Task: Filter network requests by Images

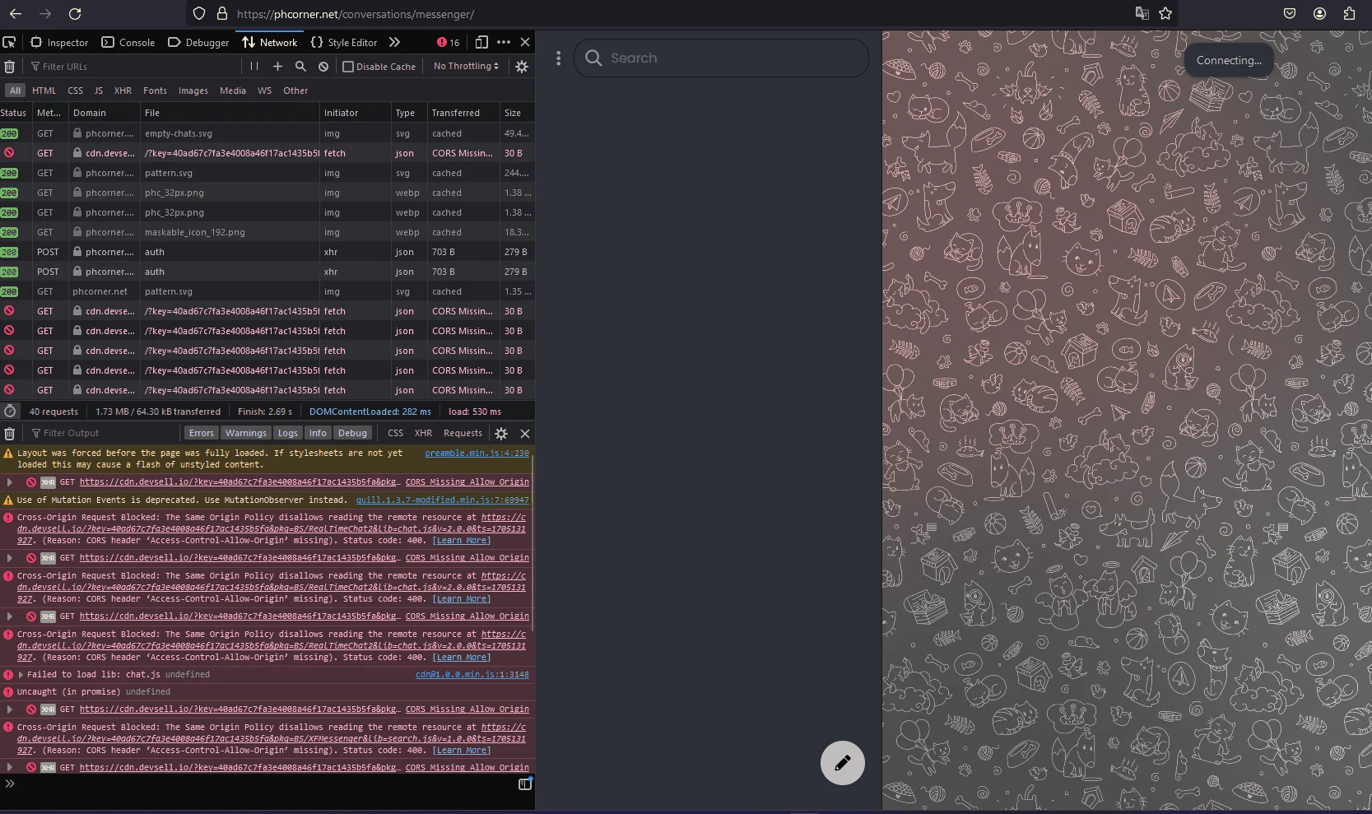Action: point(193,91)
